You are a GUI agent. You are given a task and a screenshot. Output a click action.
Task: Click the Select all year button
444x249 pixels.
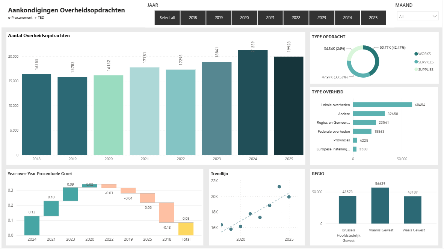pyautogui.click(x=167, y=18)
